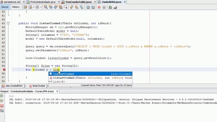The height and width of the screenshot is (122, 217).
Task: Open the Forward icon's dropdown arrow
Action: (41, 7)
